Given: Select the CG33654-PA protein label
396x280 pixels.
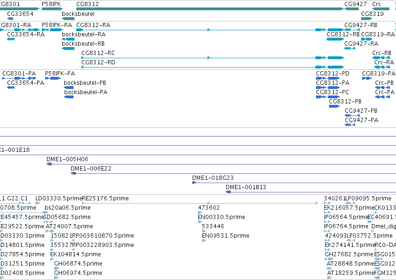Looking at the screenshot, I should pos(26,83).
